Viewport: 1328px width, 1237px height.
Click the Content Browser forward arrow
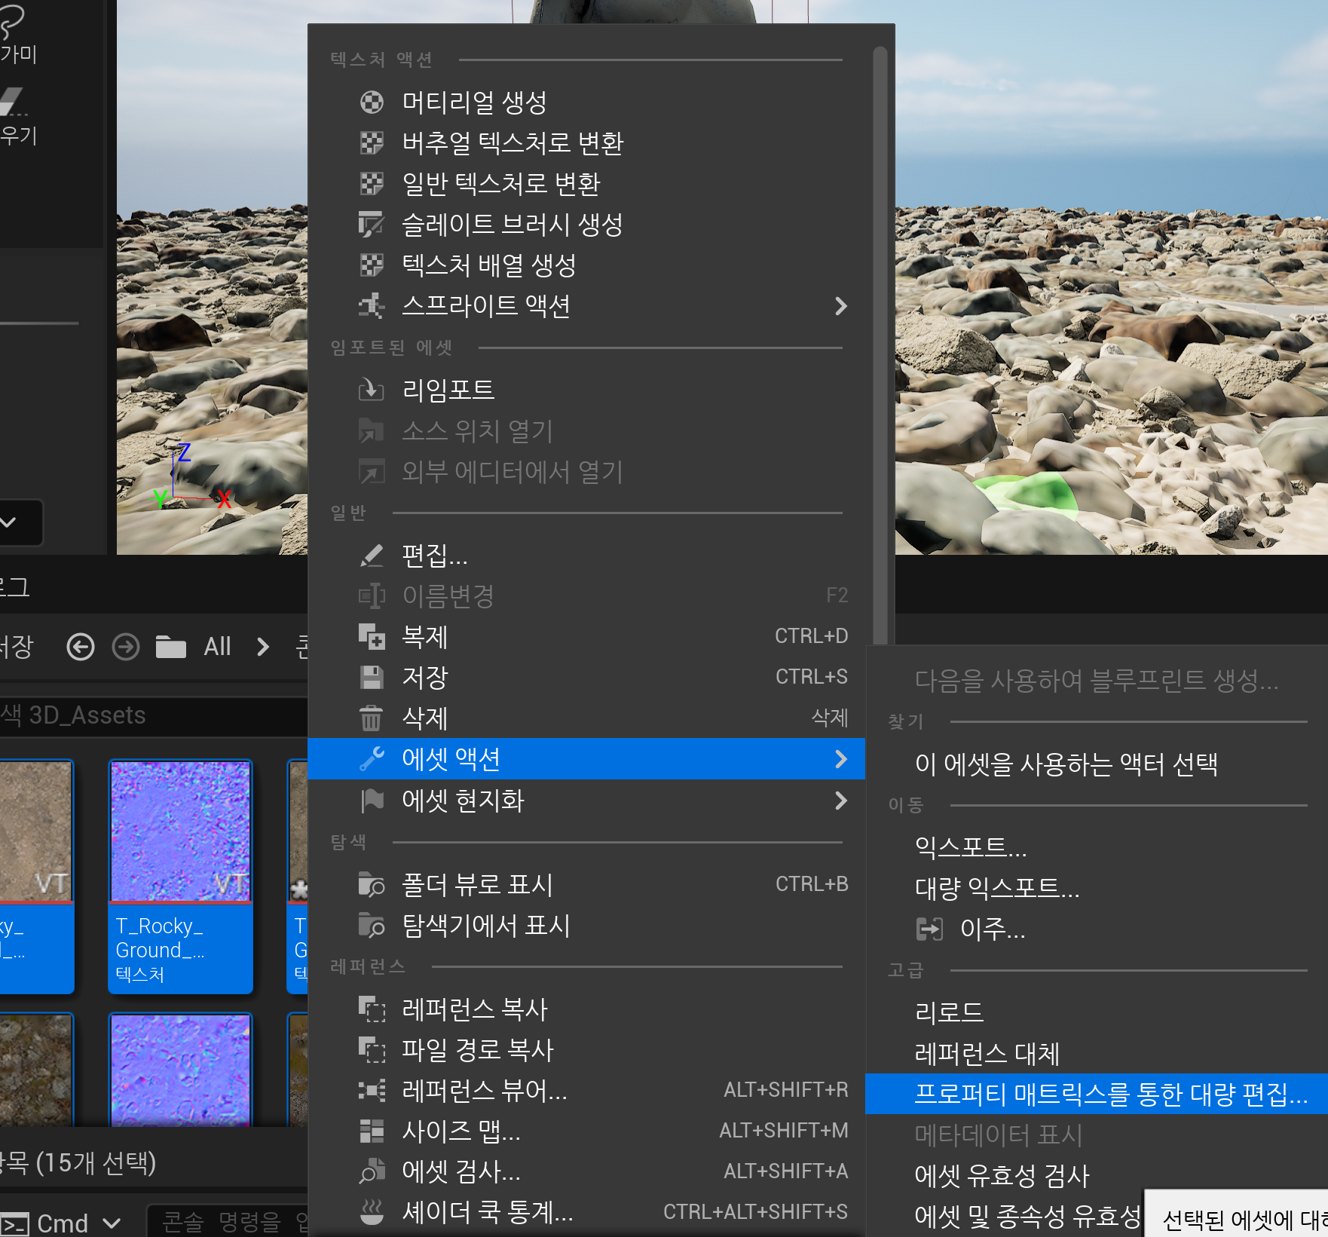[x=126, y=647]
